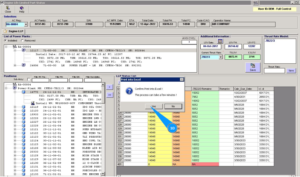The width and height of the screenshot is (300, 177).
Task: Open the Current Thrust Rate dropdown
Action: (220, 57)
